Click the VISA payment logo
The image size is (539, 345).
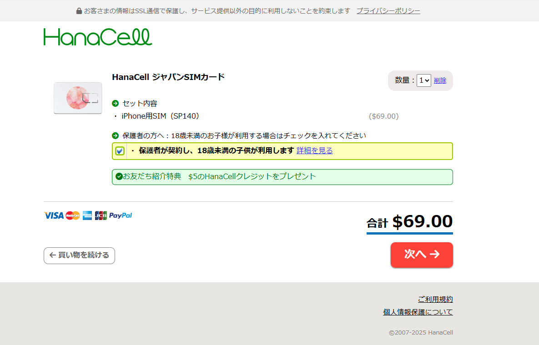point(54,215)
